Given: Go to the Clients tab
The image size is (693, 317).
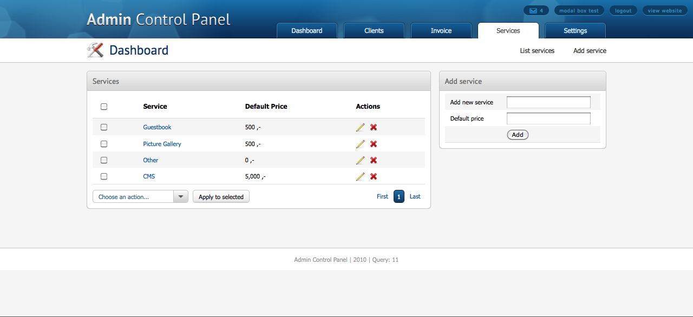Looking at the screenshot, I should pyautogui.click(x=374, y=31).
